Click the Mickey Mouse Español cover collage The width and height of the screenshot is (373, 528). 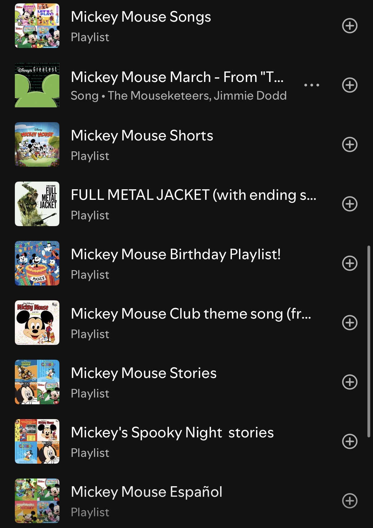click(37, 501)
